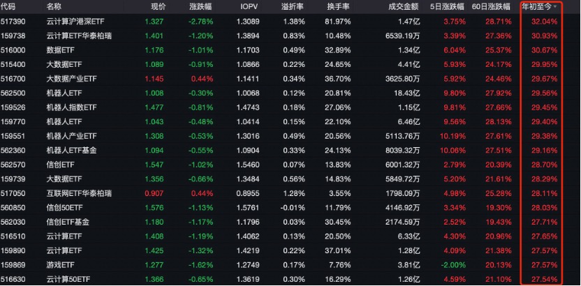Sort by 年初至今 descending arrow

tap(555, 7)
